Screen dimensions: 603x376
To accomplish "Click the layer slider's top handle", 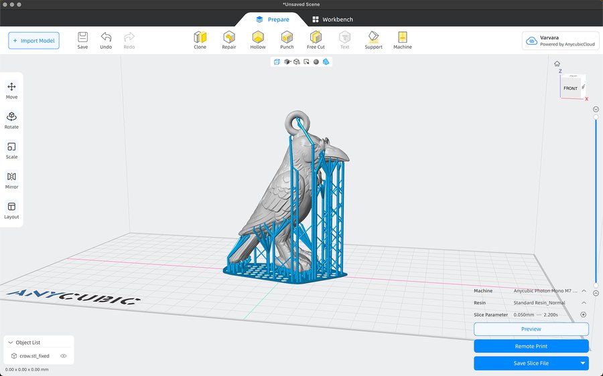I will click(x=596, y=117).
